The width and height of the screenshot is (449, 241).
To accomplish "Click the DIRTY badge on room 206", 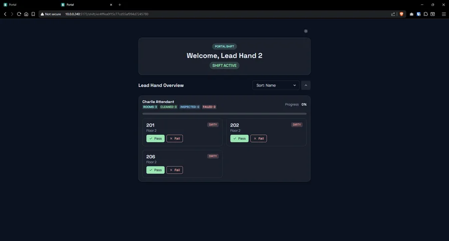I will coord(213,156).
